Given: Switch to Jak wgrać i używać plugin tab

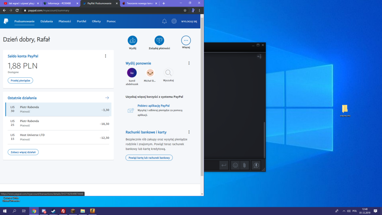Looking at the screenshot, I should coord(21,3).
